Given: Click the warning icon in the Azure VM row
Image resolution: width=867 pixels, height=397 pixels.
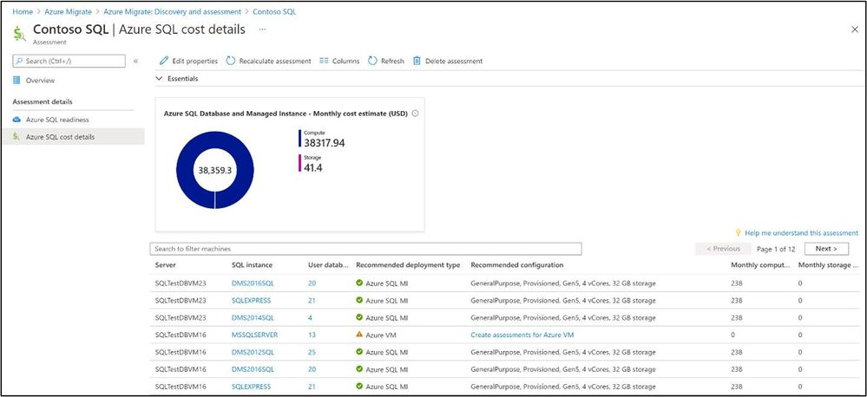Looking at the screenshot, I should click(x=359, y=334).
